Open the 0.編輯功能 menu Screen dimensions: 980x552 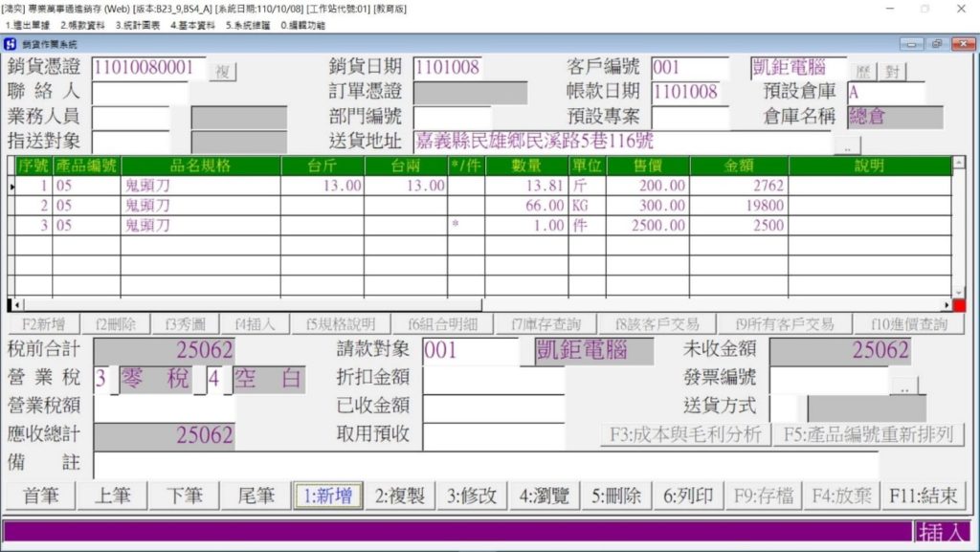(x=302, y=26)
